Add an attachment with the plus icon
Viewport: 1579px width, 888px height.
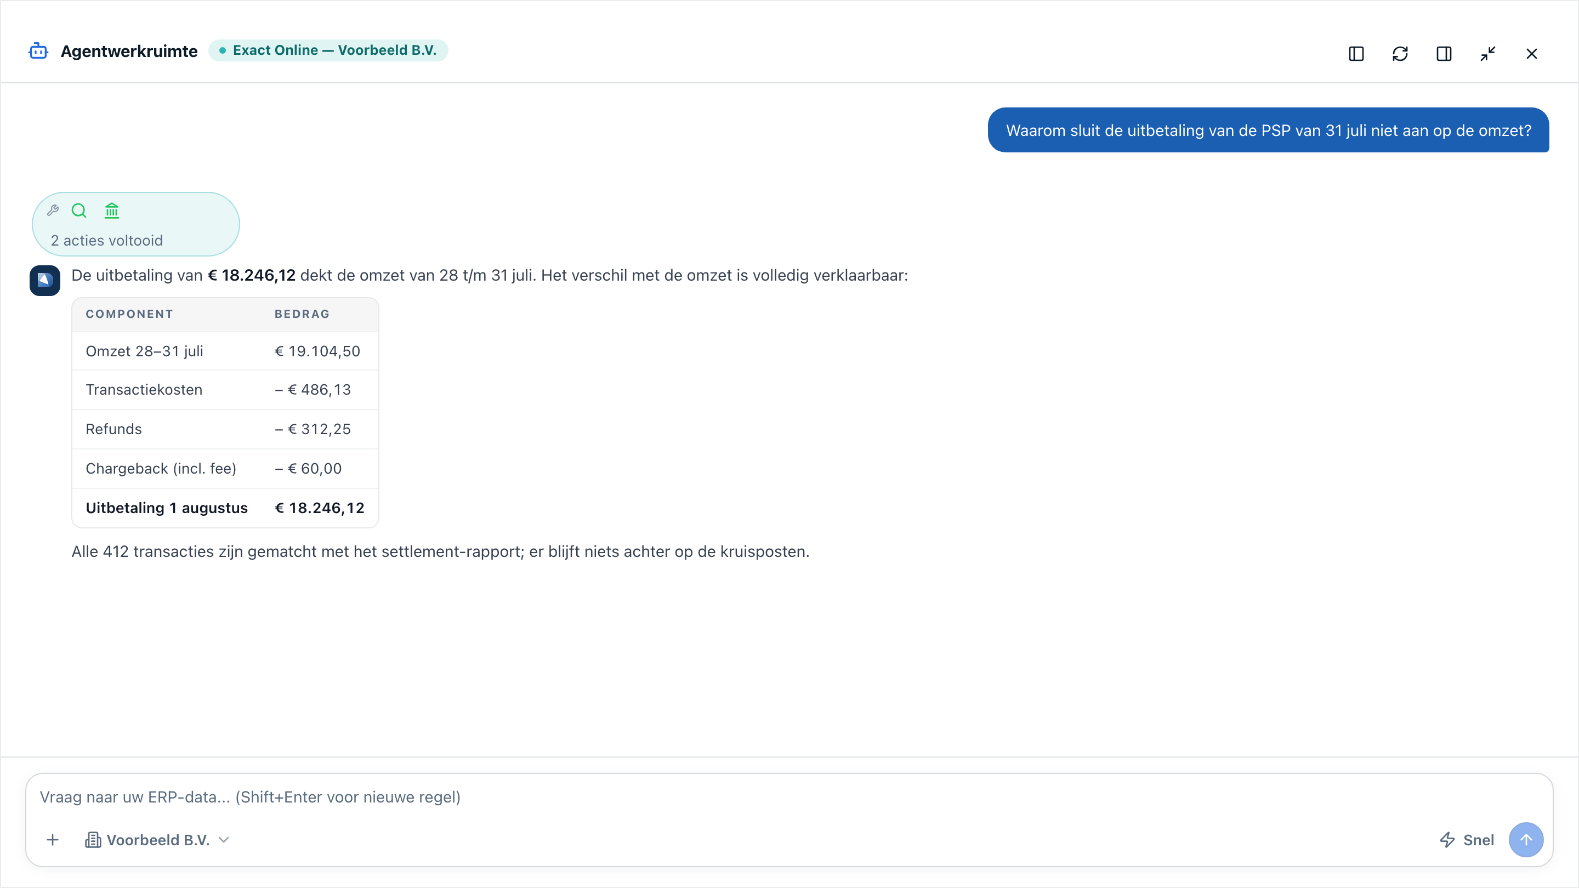(53, 840)
